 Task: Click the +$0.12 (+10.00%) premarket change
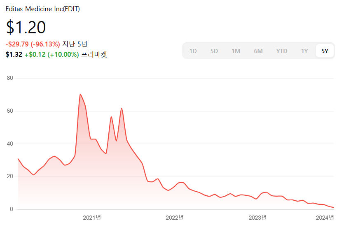tap(51, 54)
